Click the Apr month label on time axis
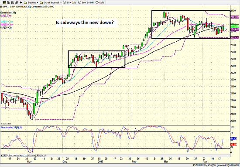This screenshot has width=240, height=167. [205, 161]
